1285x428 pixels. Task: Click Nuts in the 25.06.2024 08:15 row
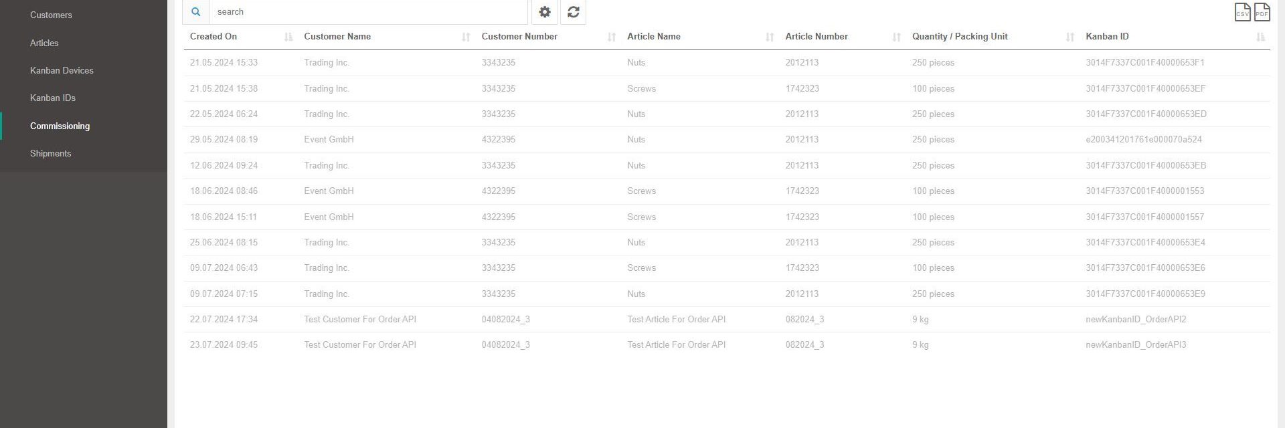(x=636, y=242)
